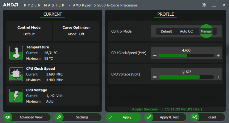Click the bug report icon in title bar

click(204, 5)
